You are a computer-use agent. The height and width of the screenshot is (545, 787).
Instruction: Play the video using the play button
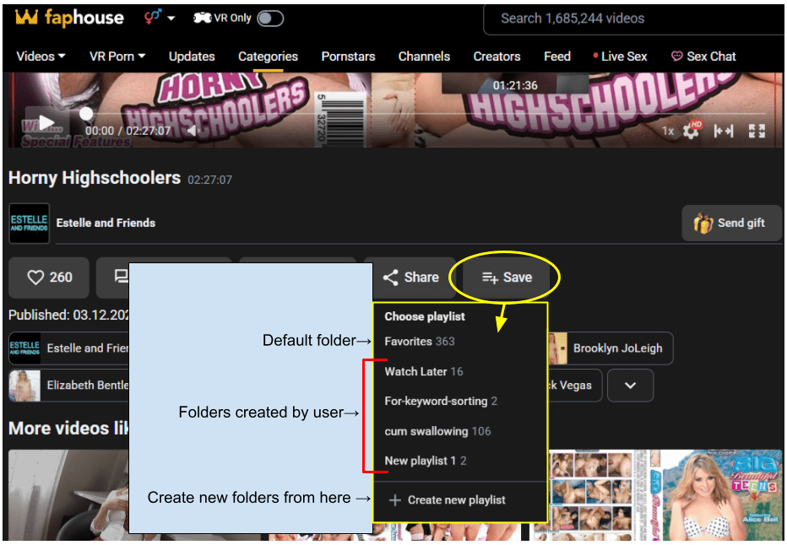46,123
